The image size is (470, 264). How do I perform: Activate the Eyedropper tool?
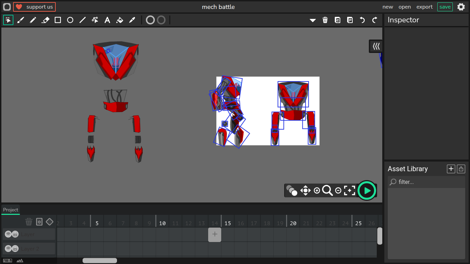132,20
